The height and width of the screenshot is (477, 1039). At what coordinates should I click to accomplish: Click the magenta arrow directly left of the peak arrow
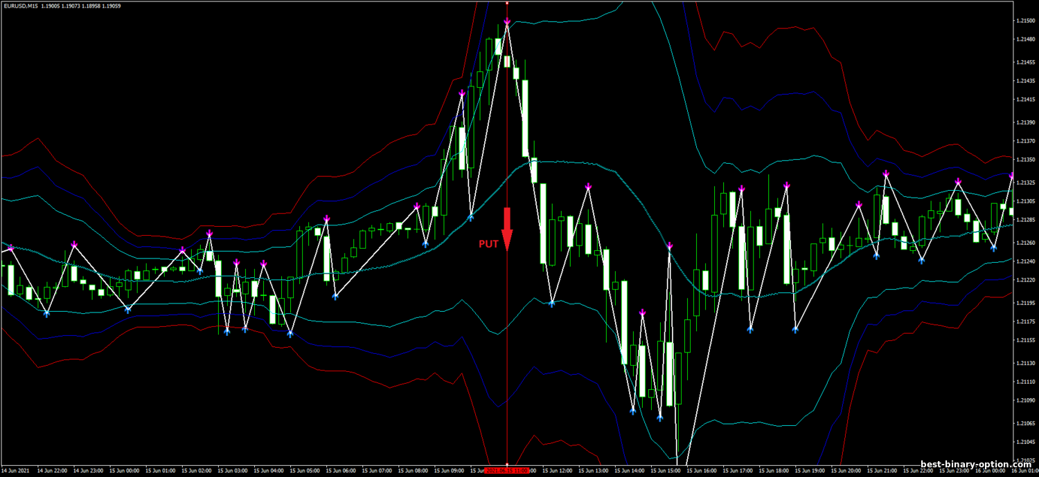click(x=462, y=93)
